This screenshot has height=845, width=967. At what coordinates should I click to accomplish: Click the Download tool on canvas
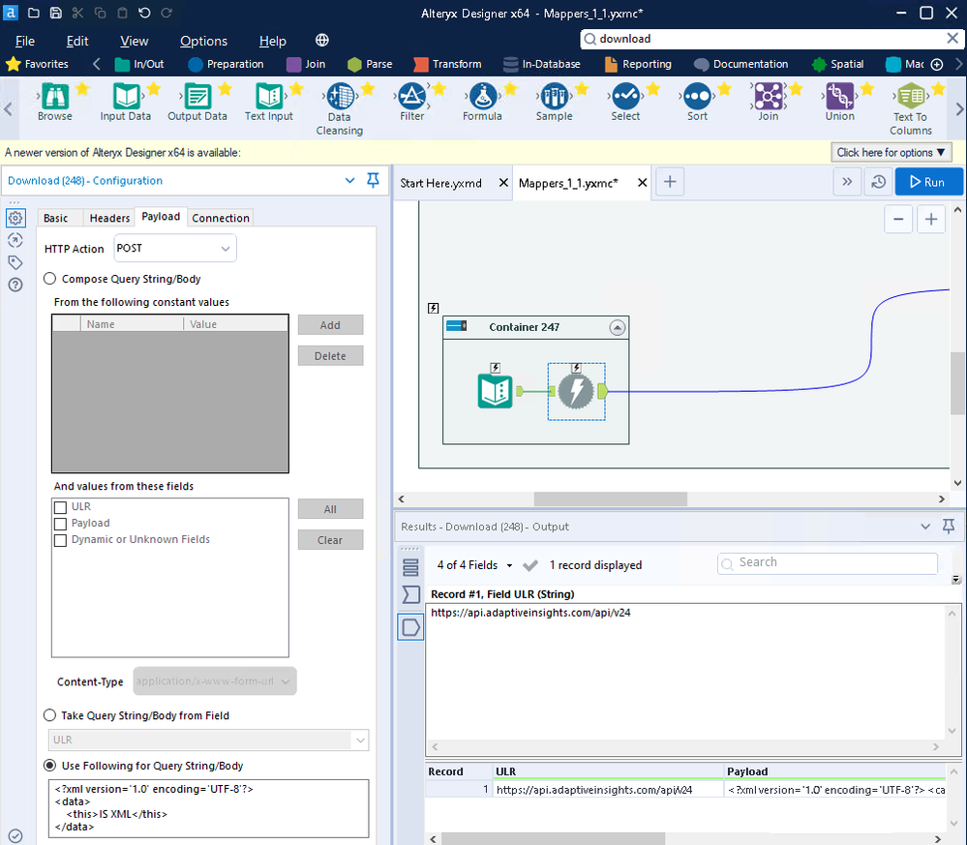(577, 391)
